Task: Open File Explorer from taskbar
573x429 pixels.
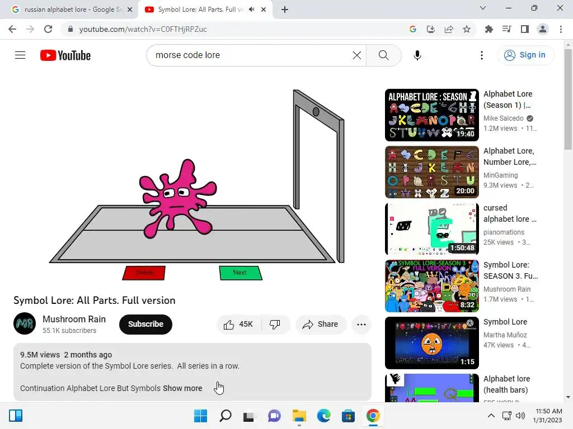Action: 299,416
